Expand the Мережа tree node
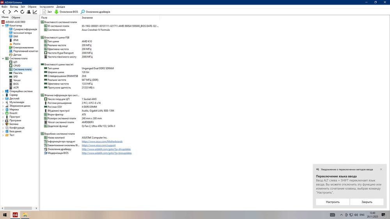390x219 pixels. pyautogui.click(x=3, y=109)
